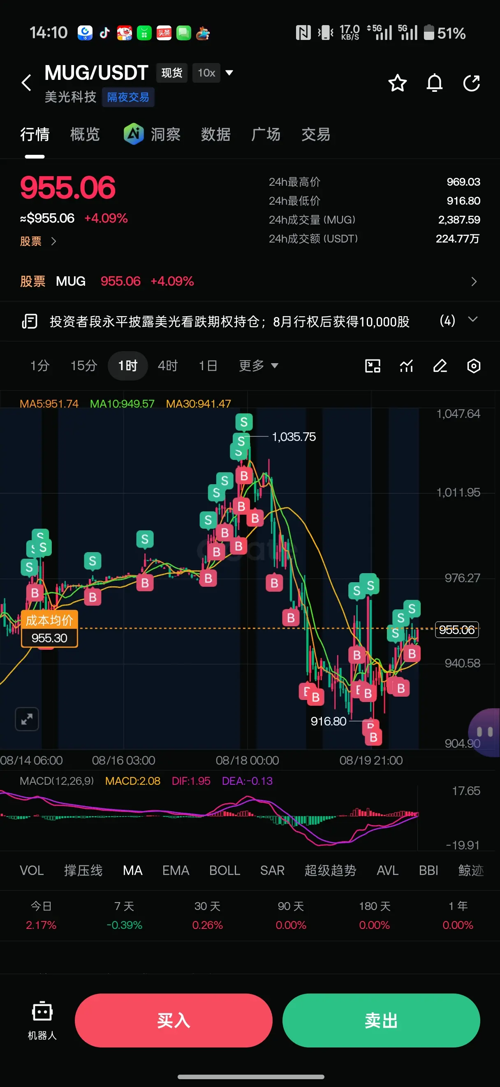
Task: Open chart settings hexagon icon
Action: coord(473,366)
